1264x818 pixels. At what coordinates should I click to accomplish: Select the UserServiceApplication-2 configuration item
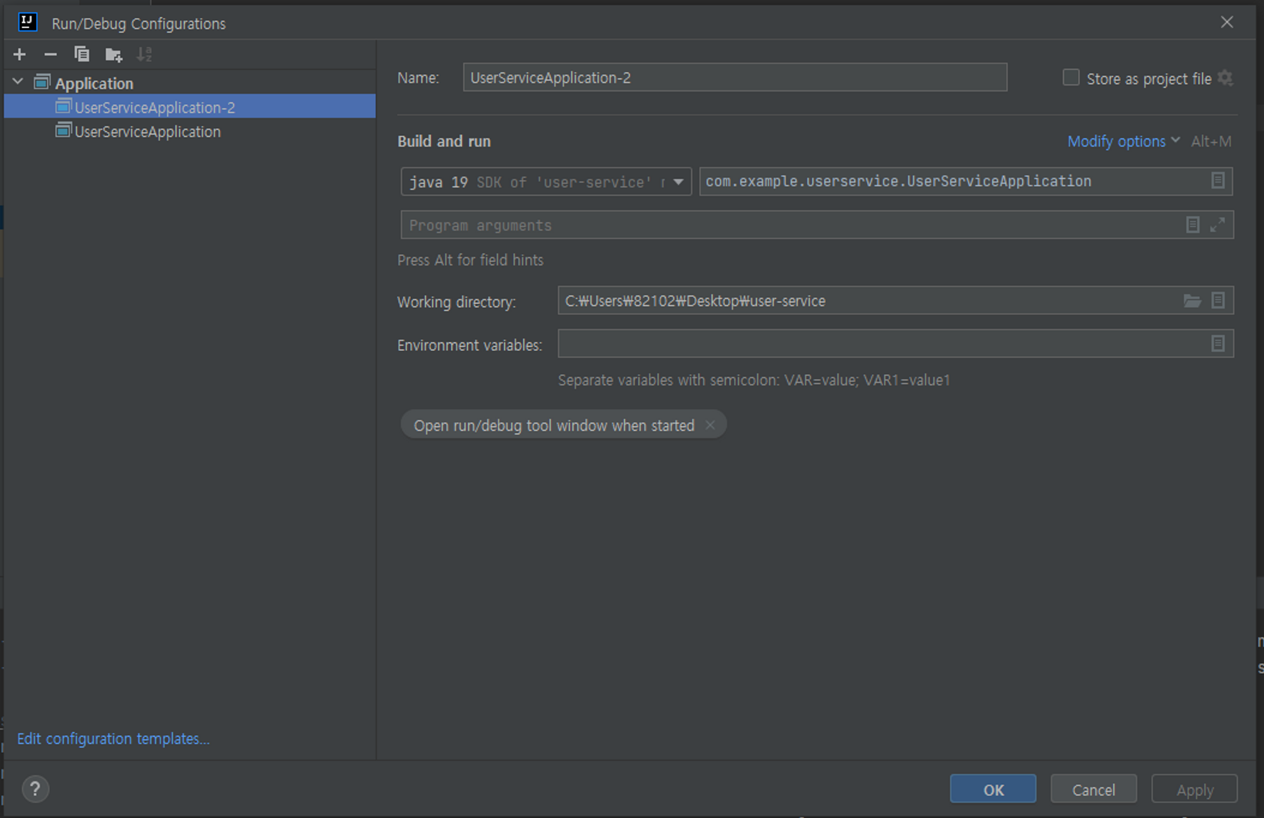(x=154, y=107)
